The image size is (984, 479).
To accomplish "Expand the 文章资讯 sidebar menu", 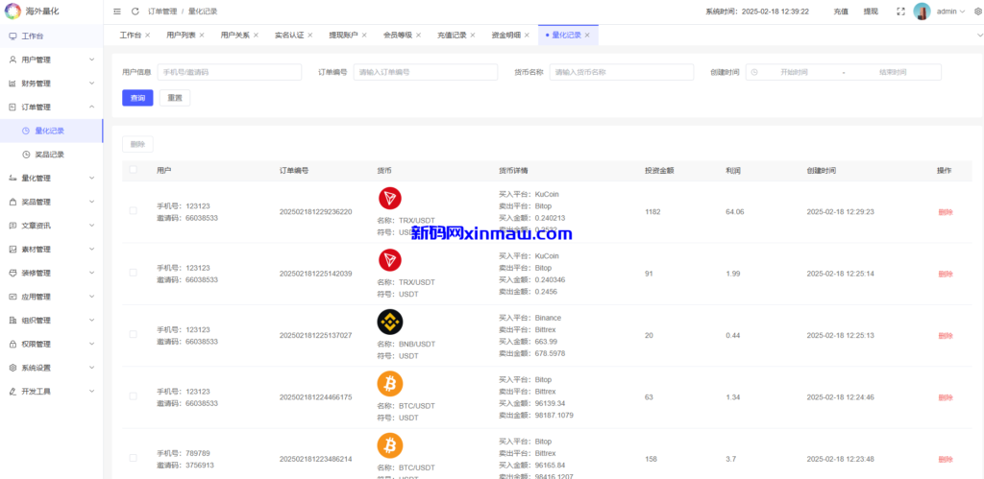I will [52, 225].
